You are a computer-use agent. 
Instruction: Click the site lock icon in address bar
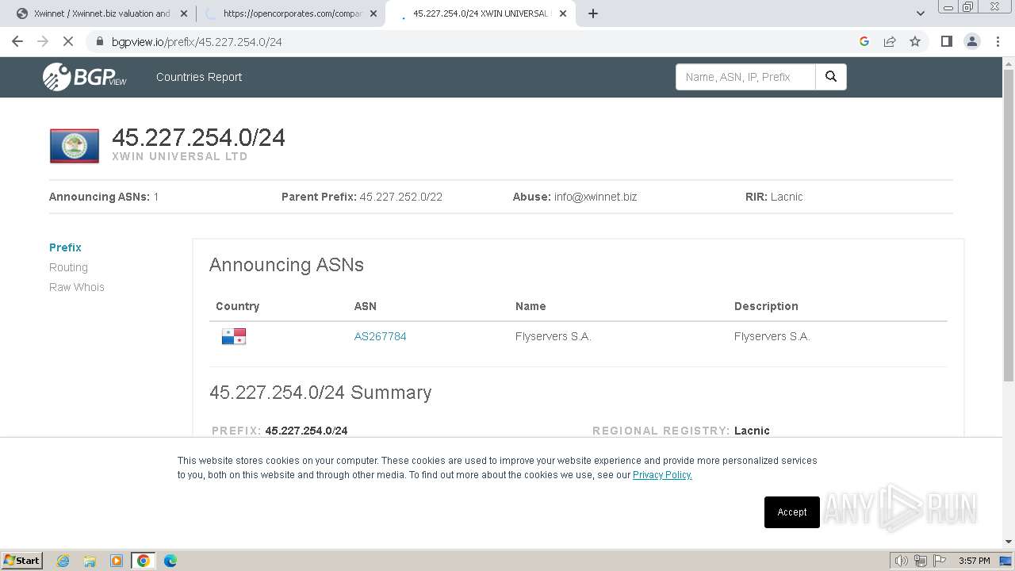coord(100,41)
